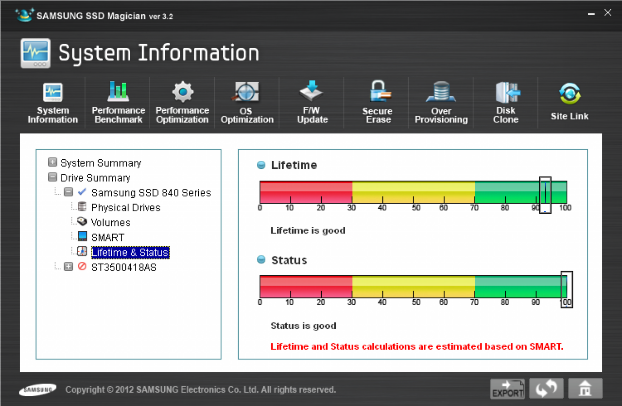Click the Lifetime & Status chart icon
The width and height of the screenshot is (622, 406).
82,252
